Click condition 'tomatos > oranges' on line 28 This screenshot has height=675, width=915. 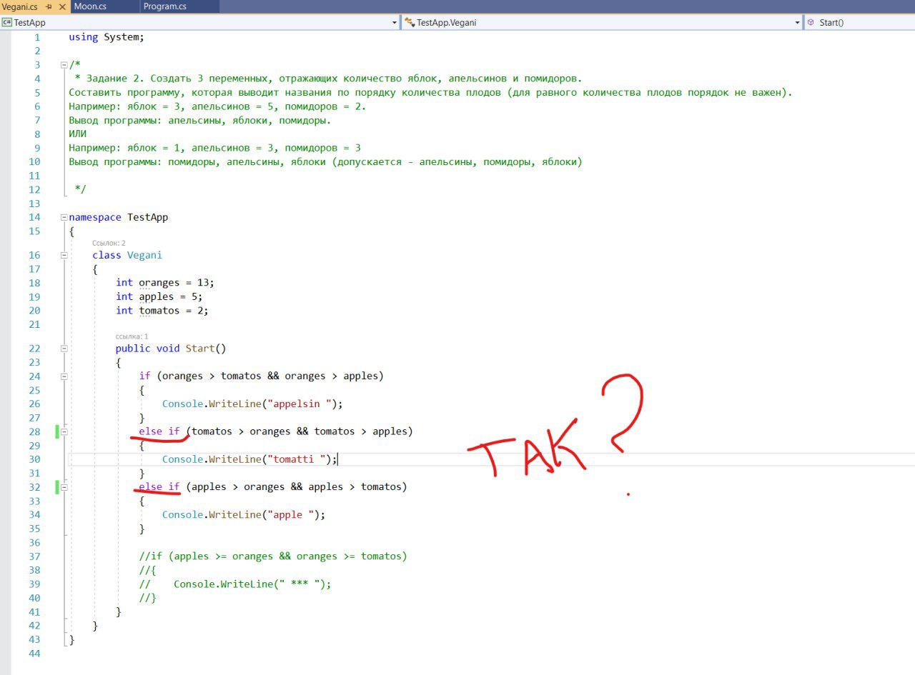click(241, 431)
